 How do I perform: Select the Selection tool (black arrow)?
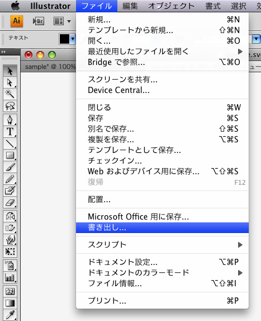10,71
